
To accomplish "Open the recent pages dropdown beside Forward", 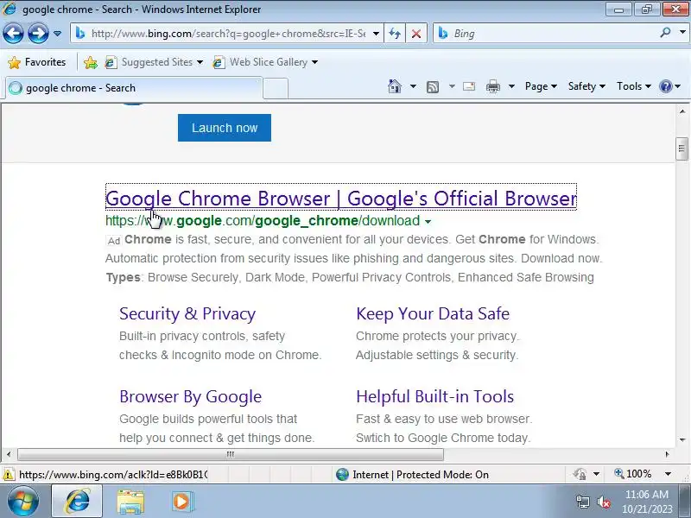I will (x=57, y=34).
